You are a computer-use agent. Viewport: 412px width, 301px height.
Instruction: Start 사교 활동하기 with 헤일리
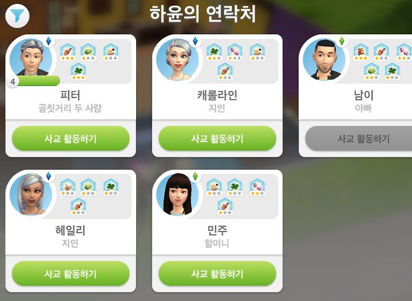tap(71, 274)
